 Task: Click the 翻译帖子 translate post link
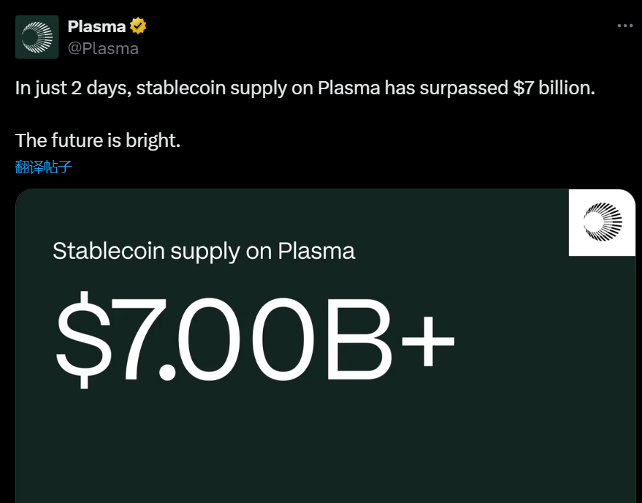(x=44, y=167)
